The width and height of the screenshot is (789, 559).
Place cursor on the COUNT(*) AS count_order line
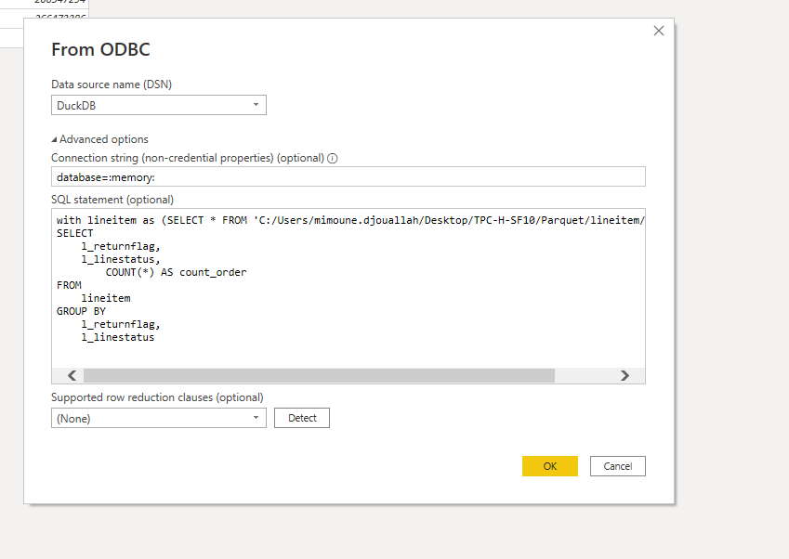pos(176,272)
